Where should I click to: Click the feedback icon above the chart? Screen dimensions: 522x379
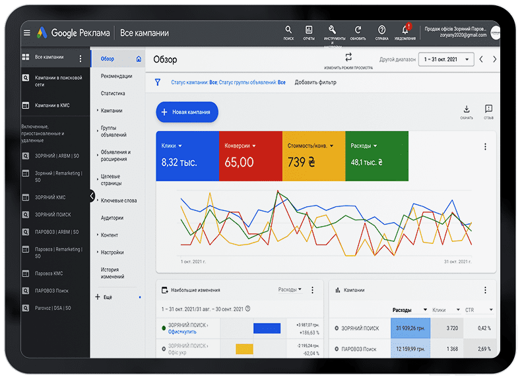point(488,109)
